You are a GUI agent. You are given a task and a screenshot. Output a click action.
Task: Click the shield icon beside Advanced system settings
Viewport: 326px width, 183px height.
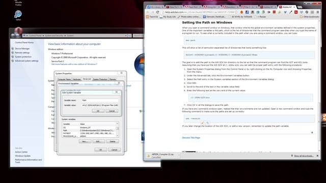(x=13, y=61)
